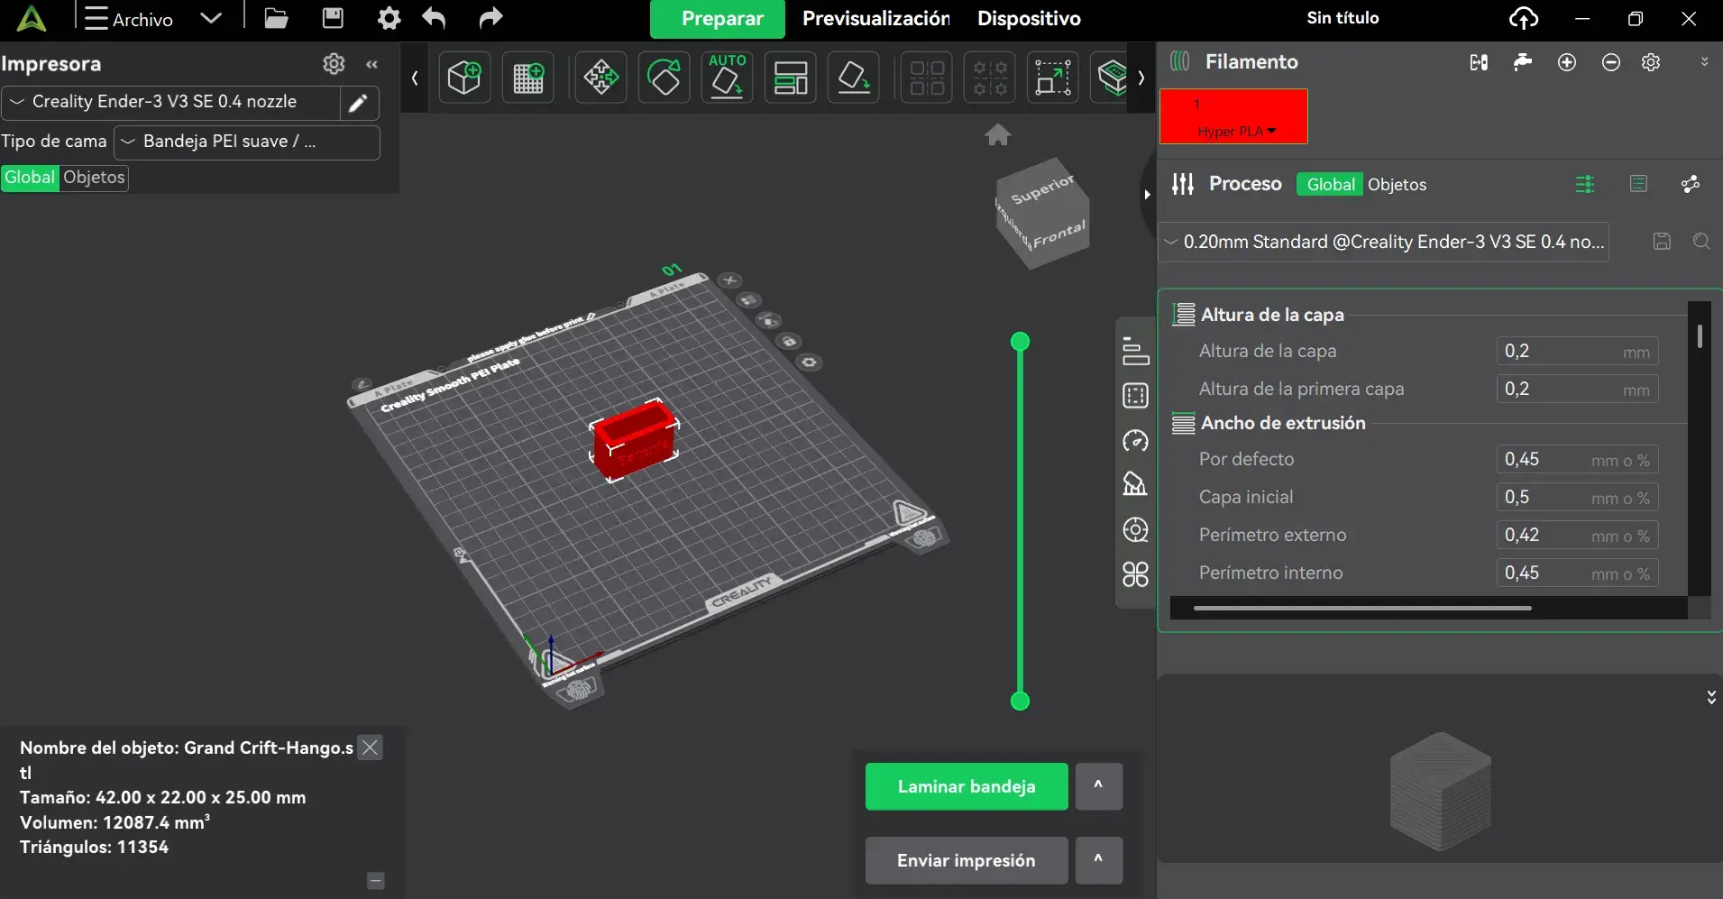Select the Auto orient tool
1723x899 pixels.
click(x=727, y=78)
